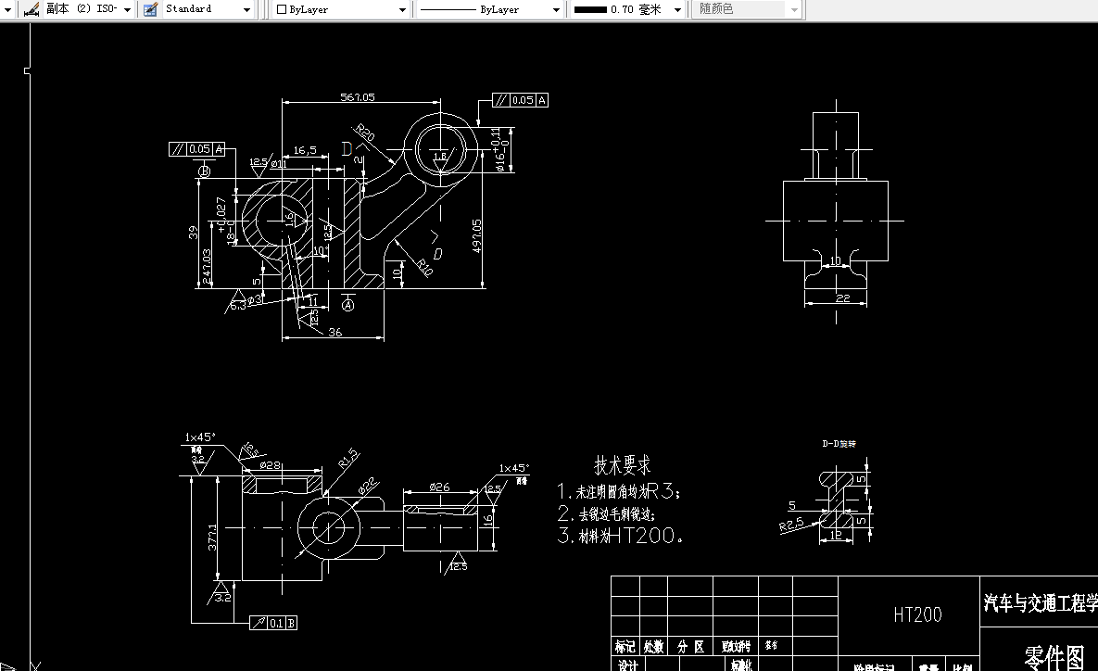Select the D-D旋转 section label
Viewport: 1098px width, 671px height.
(x=839, y=444)
